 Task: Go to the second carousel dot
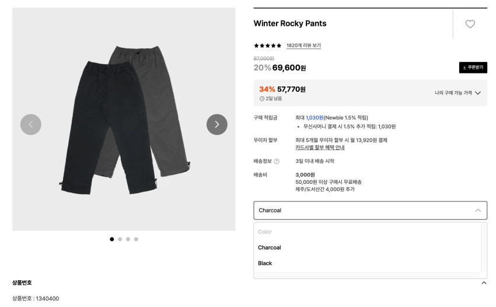[x=120, y=239]
